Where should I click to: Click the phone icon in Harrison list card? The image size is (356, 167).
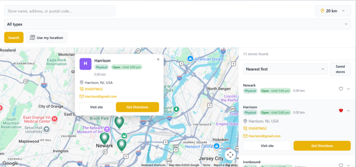pyautogui.click(x=245, y=128)
